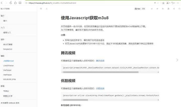Click the 优酷视频 bookmarklet link
The image size is (181, 107).
(x=100, y=88)
